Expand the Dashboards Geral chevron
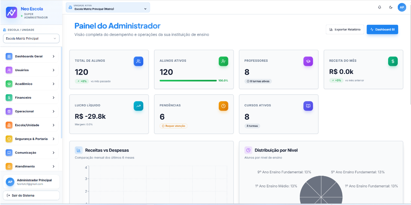This screenshot has height=205, width=411. (53, 56)
